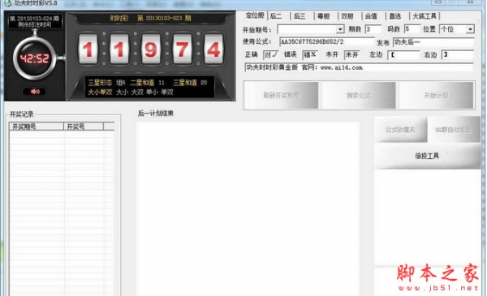Image resolution: width=487 pixels, height=296 pixels.
Task: Edit the 错误 symbol field
Action: (310, 55)
